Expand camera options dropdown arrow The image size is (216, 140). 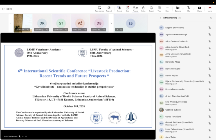tap(183, 9)
